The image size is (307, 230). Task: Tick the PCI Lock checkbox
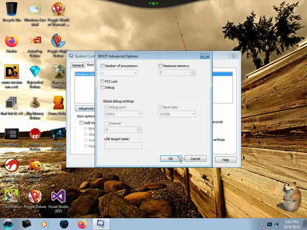tap(102, 81)
